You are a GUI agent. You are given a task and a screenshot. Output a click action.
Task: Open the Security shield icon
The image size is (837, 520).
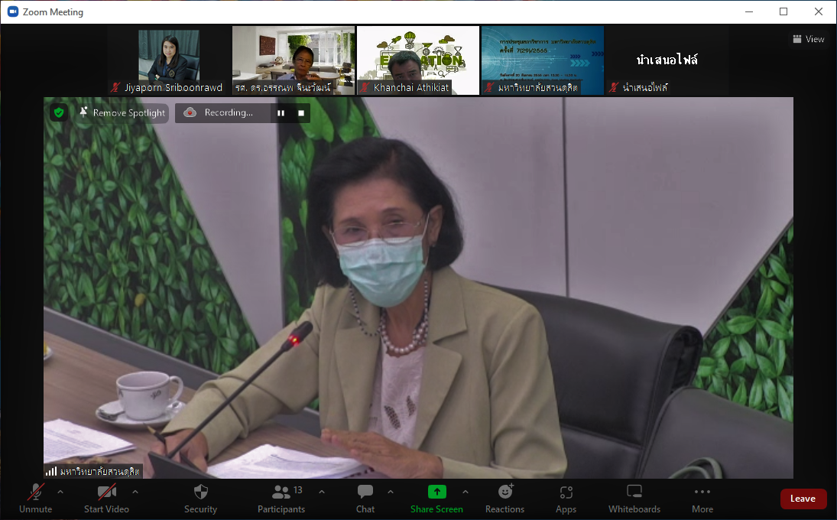[200, 492]
